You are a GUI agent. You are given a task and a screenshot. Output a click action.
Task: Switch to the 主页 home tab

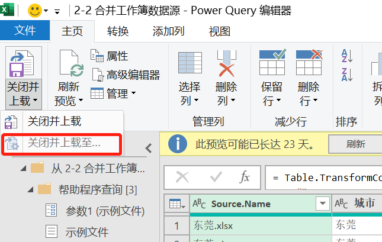[x=72, y=31]
